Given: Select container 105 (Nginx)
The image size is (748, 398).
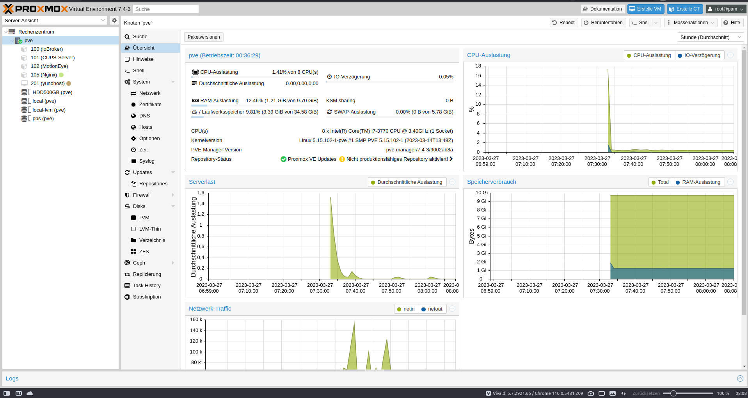Looking at the screenshot, I should (44, 75).
